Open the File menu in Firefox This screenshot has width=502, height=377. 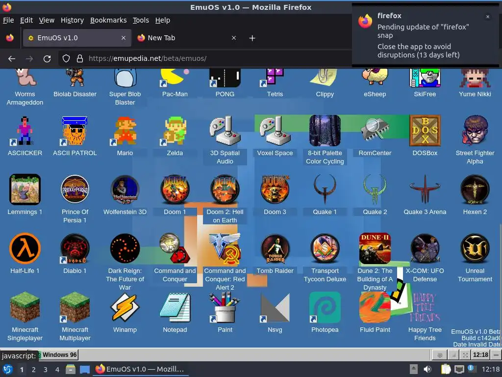point(8,20)
